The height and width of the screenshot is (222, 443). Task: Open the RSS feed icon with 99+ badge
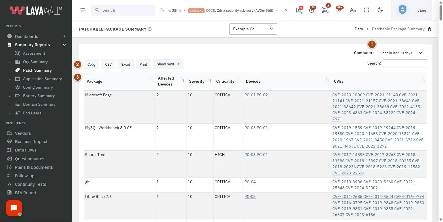[x=339, y=10]
